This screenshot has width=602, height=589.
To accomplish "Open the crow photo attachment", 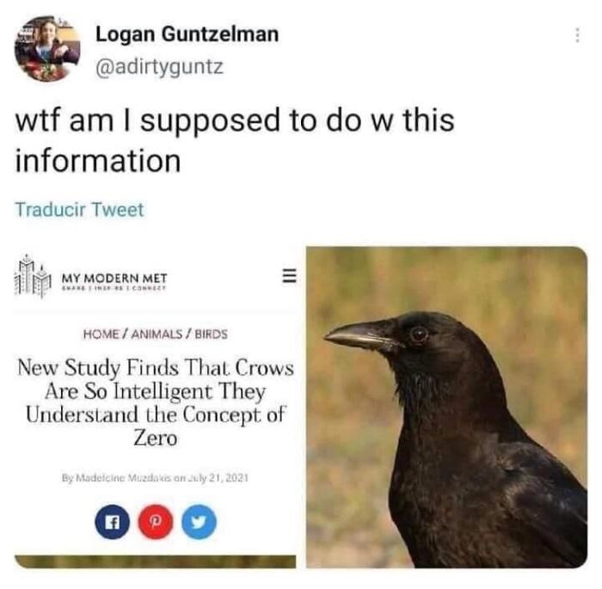I will [x=447, y=407].
